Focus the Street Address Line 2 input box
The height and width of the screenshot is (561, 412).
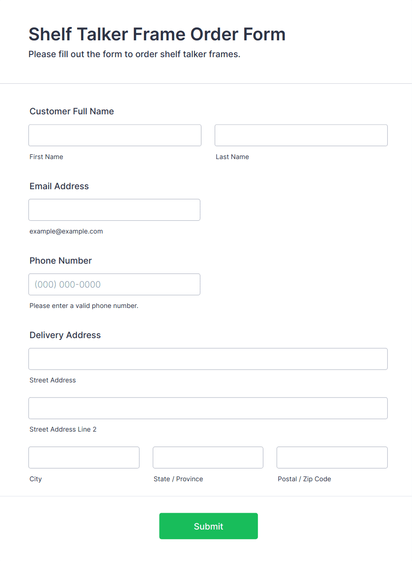(x=208, y=408)
